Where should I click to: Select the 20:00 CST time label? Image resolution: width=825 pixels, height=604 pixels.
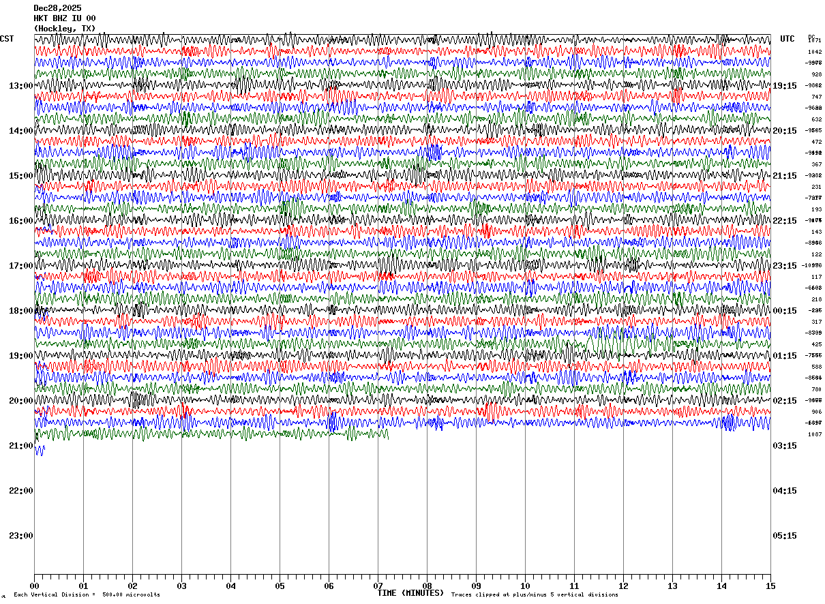point(21,401)
